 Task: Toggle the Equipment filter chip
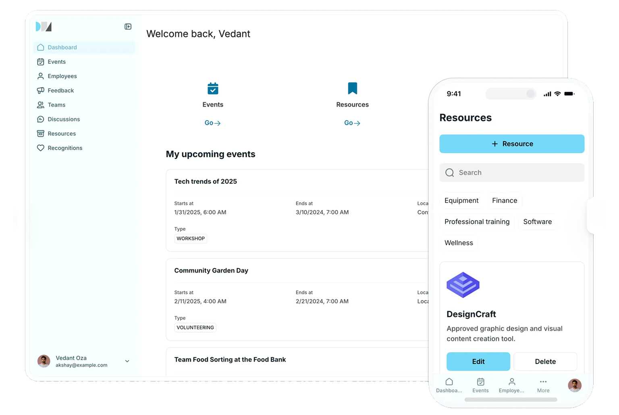pyautogui.click(x=461, y=200)
